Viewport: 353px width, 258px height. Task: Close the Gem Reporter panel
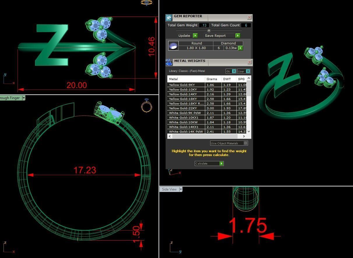[249, 18]
